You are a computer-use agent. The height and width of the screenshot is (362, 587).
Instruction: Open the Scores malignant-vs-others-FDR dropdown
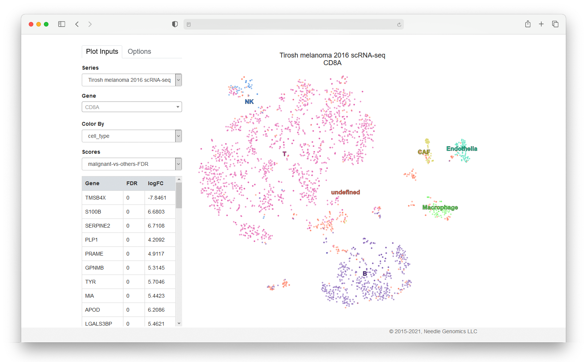(x=132, y=164)
